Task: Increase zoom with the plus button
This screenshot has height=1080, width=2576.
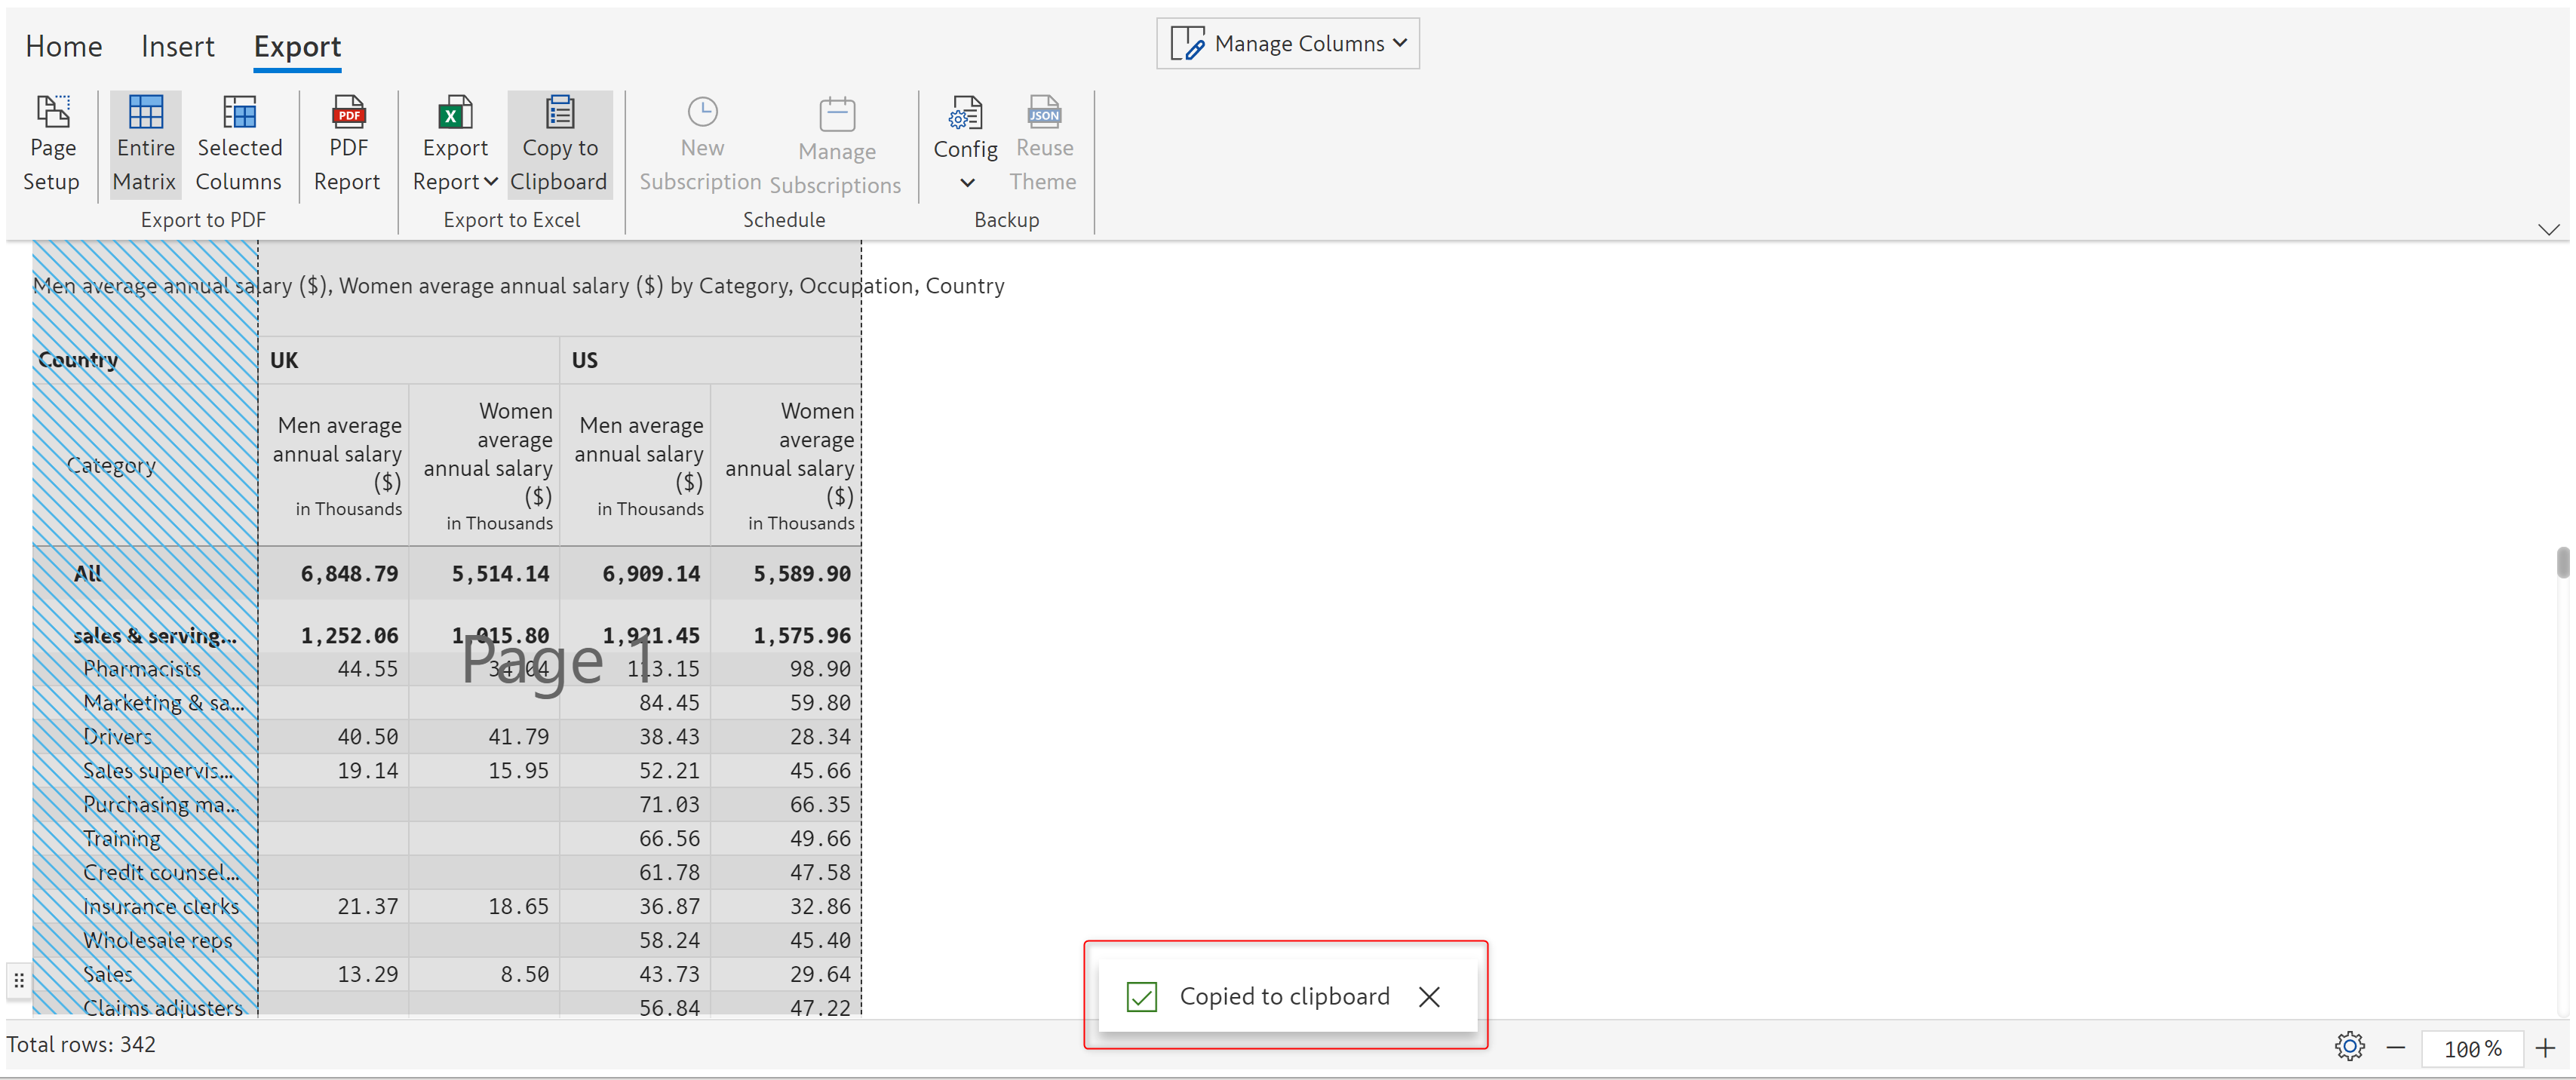Action: tap(2546, 1048)
